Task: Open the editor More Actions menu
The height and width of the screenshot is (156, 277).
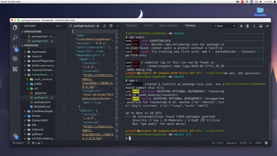Action: tap(117, 26)
